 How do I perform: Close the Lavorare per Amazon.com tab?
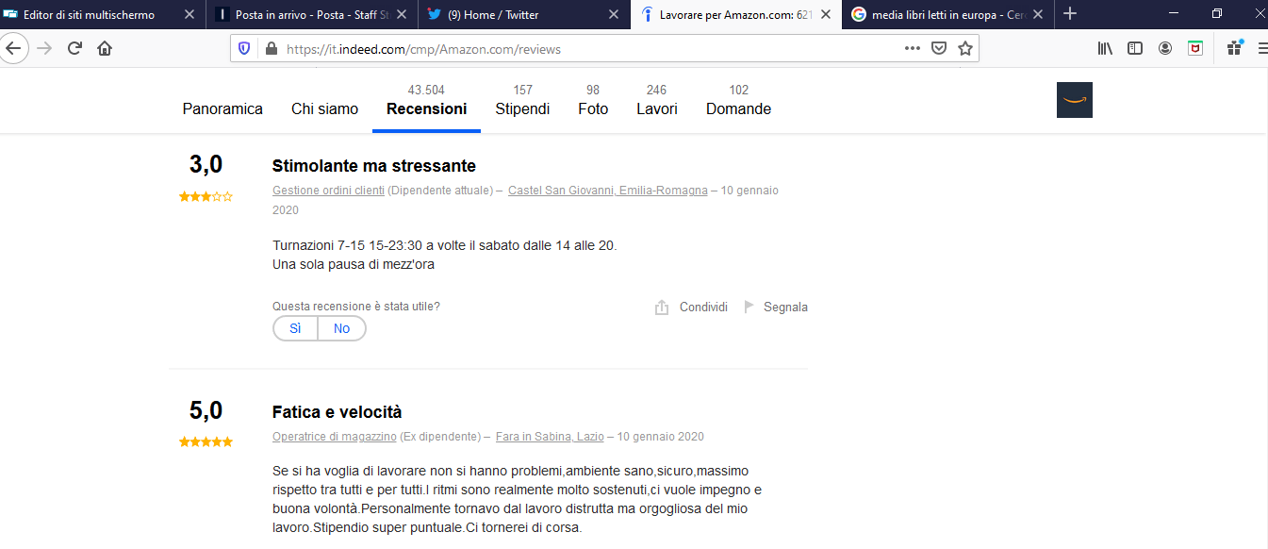[825, 15]
